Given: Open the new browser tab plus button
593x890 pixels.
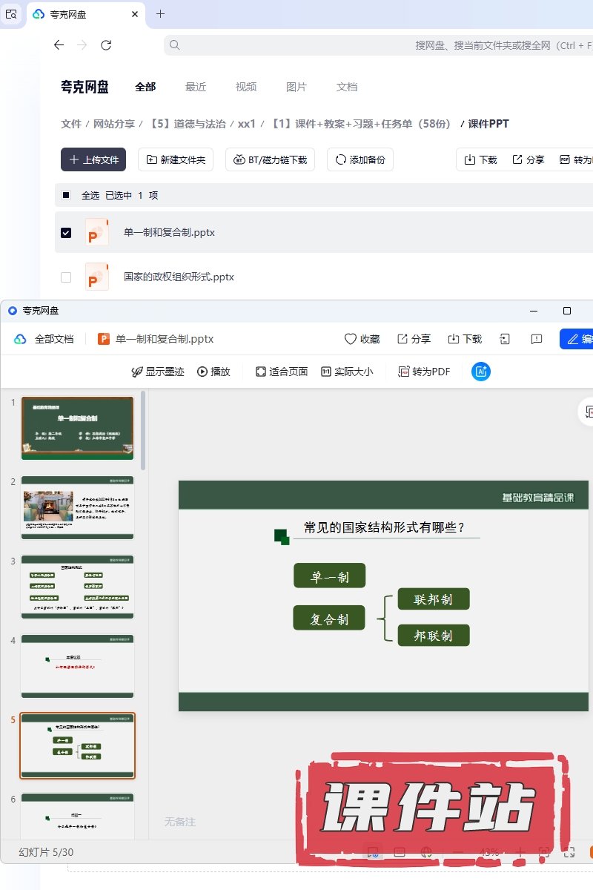Looking at the screenshot, I should (160, 14).
